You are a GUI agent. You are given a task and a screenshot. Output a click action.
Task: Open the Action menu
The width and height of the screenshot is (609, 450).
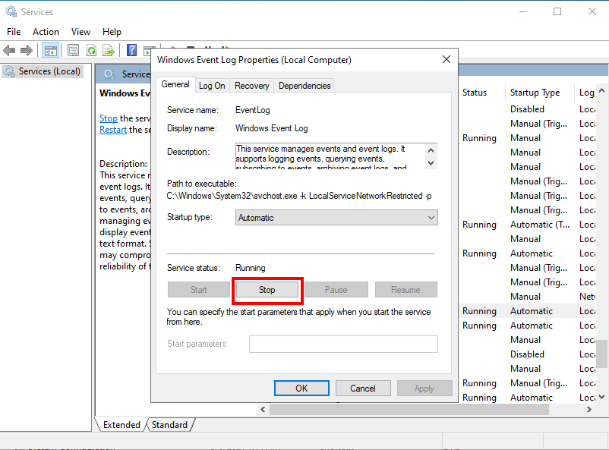point(46,32)
